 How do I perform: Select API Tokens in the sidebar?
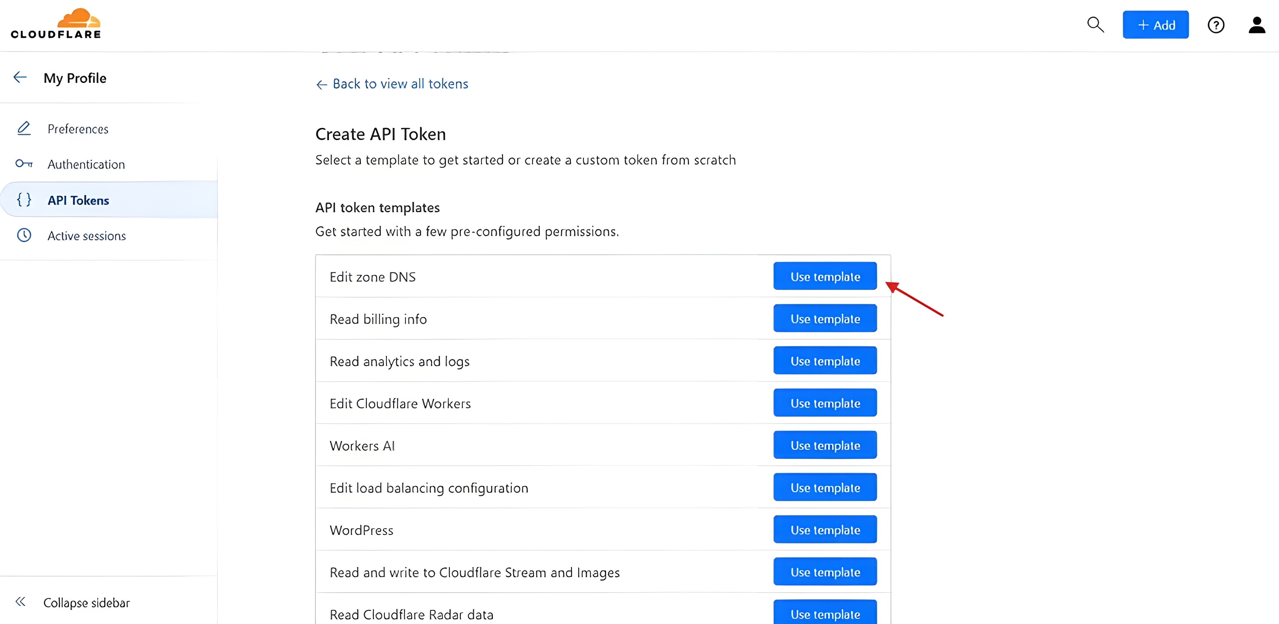pos(109,200)
